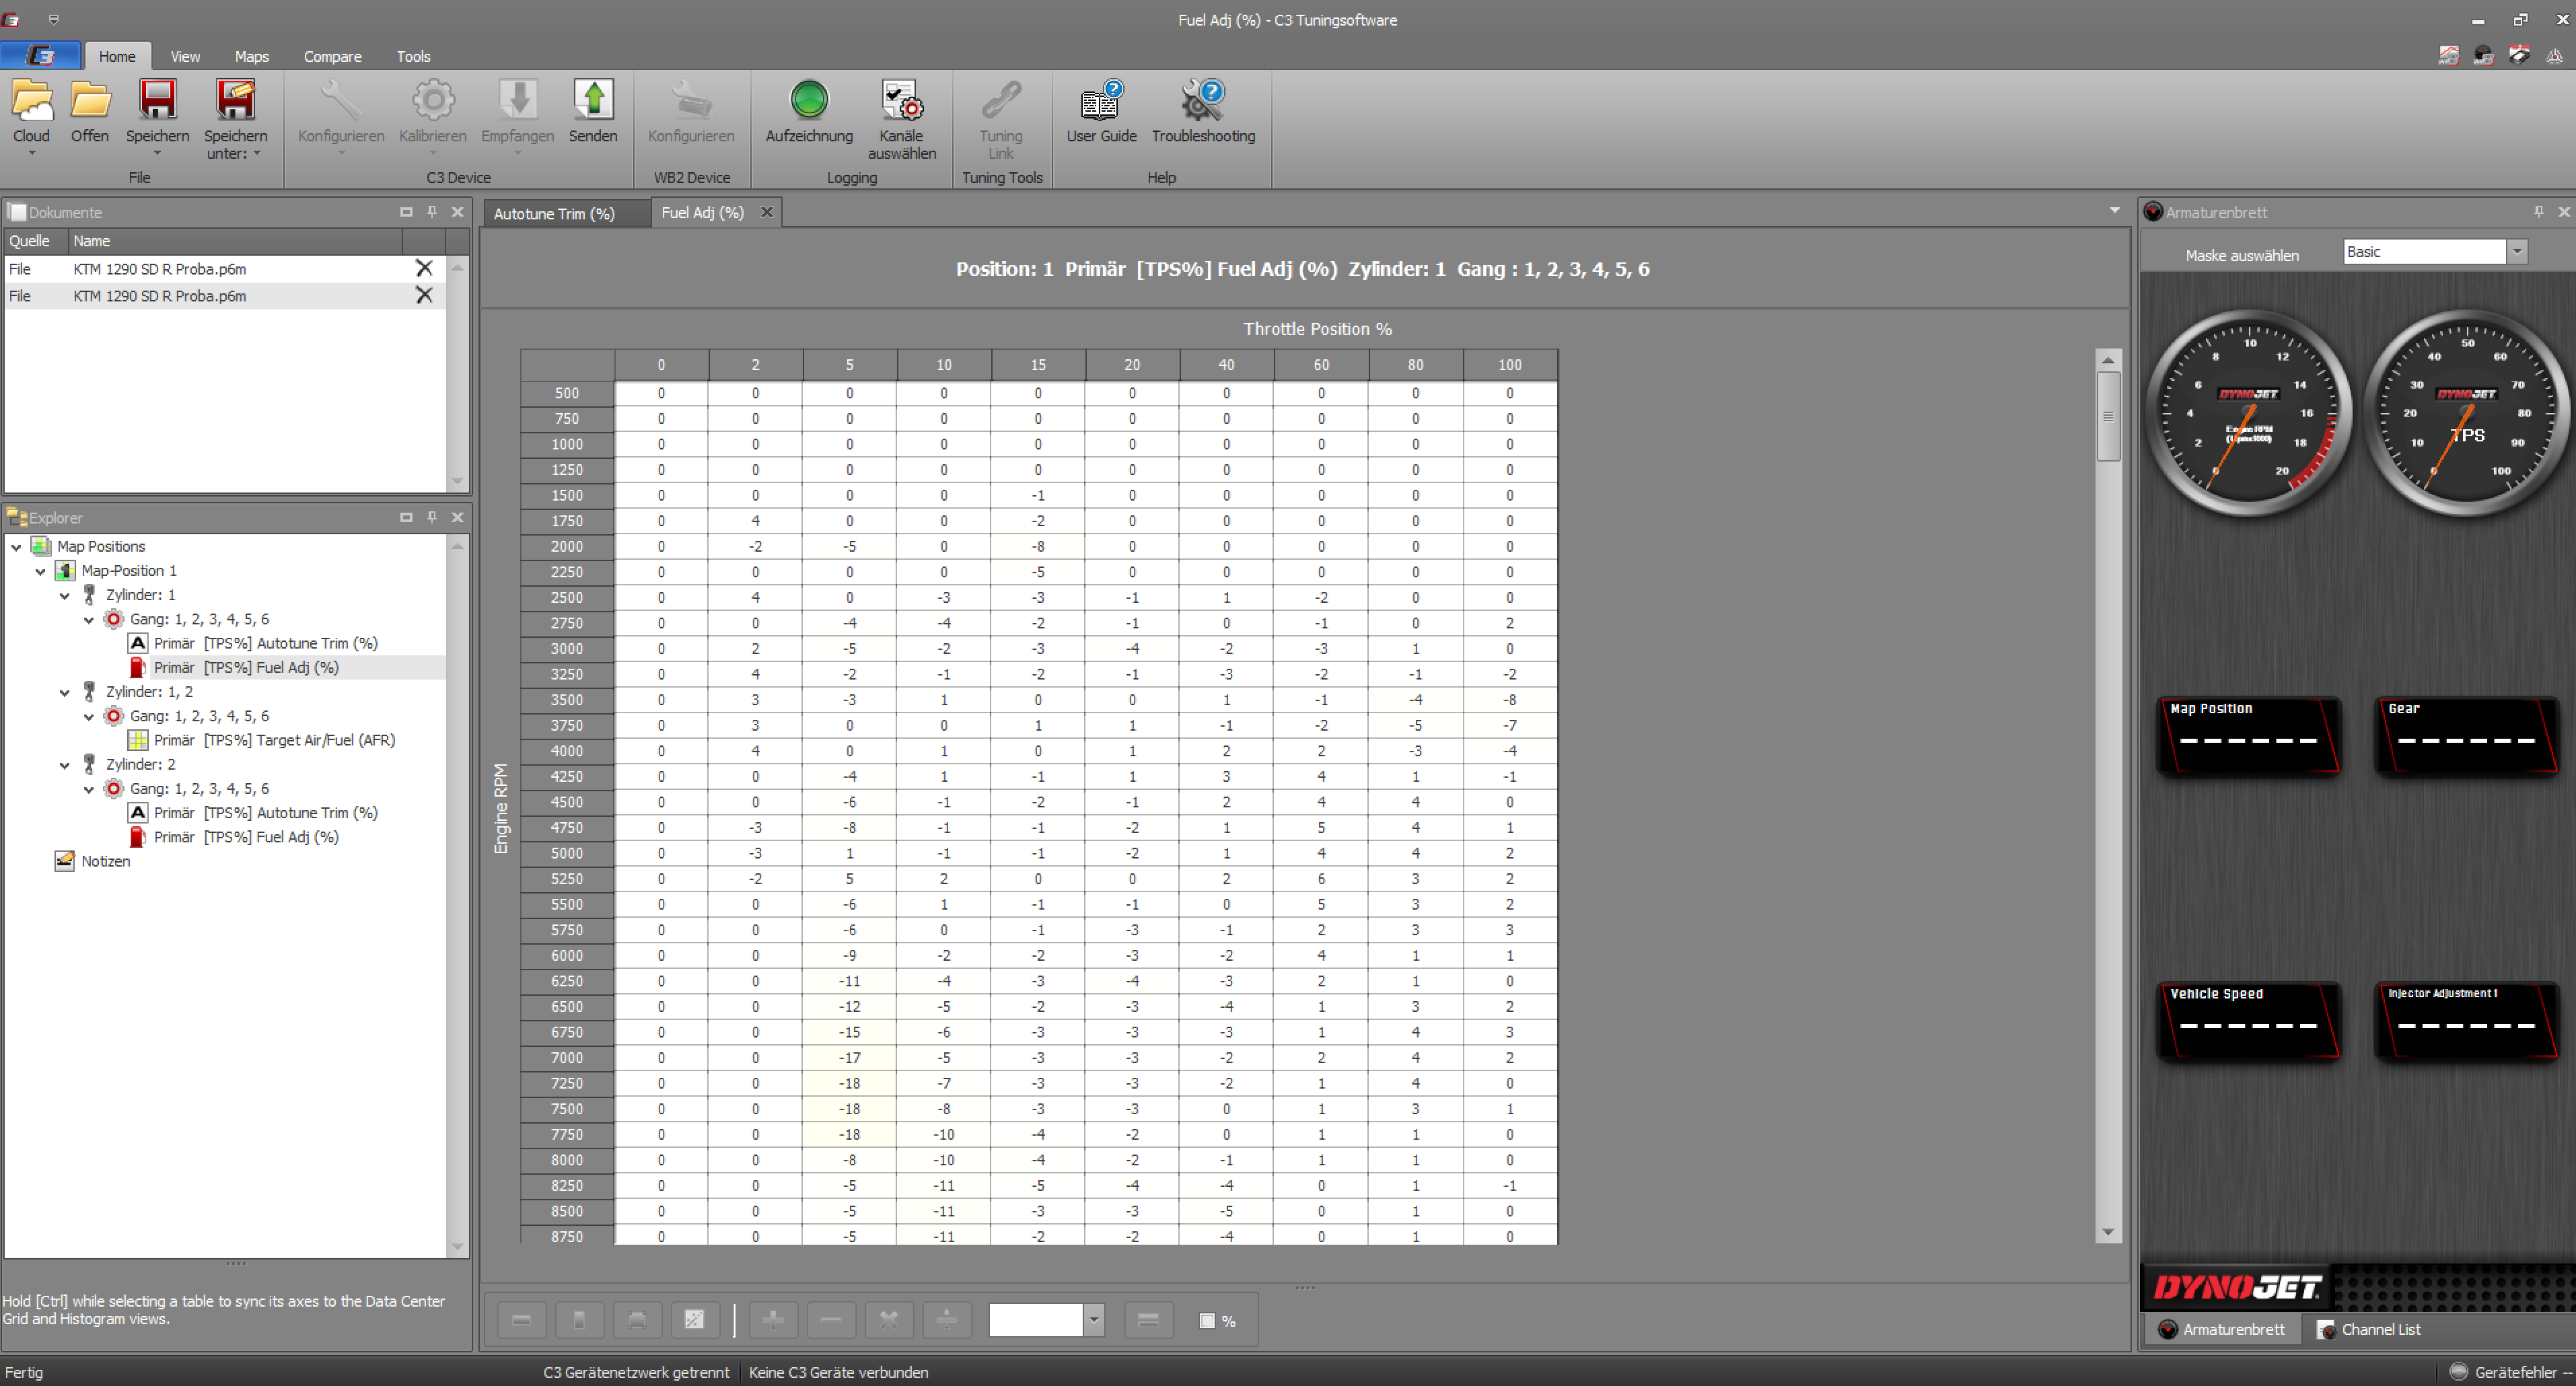This screenshot has height=1386, width=2576.
Task: Click the Troubleshooting help icon
Action: 1202,101
